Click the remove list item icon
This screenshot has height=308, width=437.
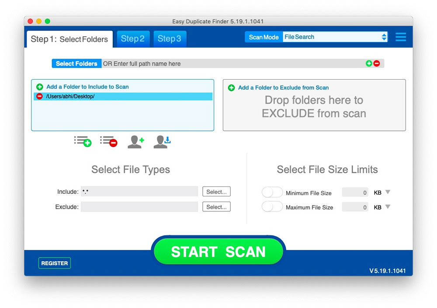pos(109,141)
